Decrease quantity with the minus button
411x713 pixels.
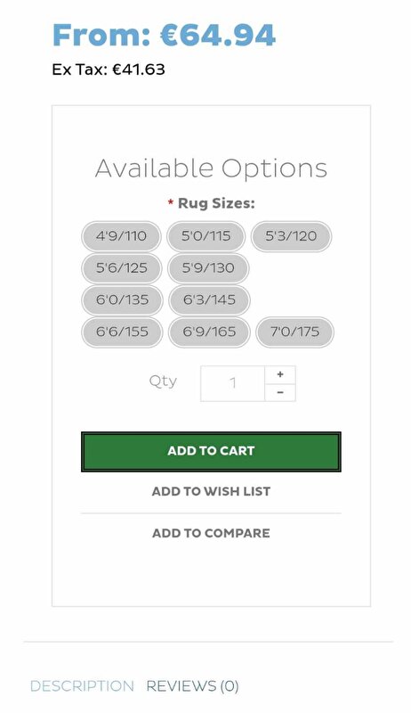(x=280, y=392)
